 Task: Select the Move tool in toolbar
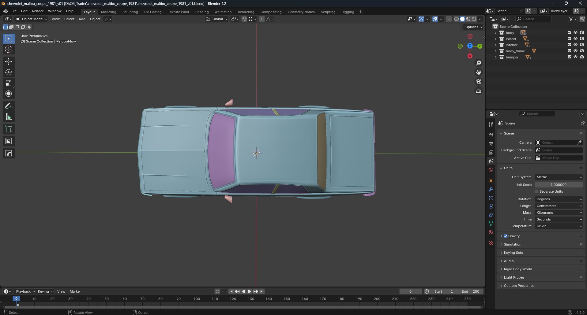pos(9,61)
